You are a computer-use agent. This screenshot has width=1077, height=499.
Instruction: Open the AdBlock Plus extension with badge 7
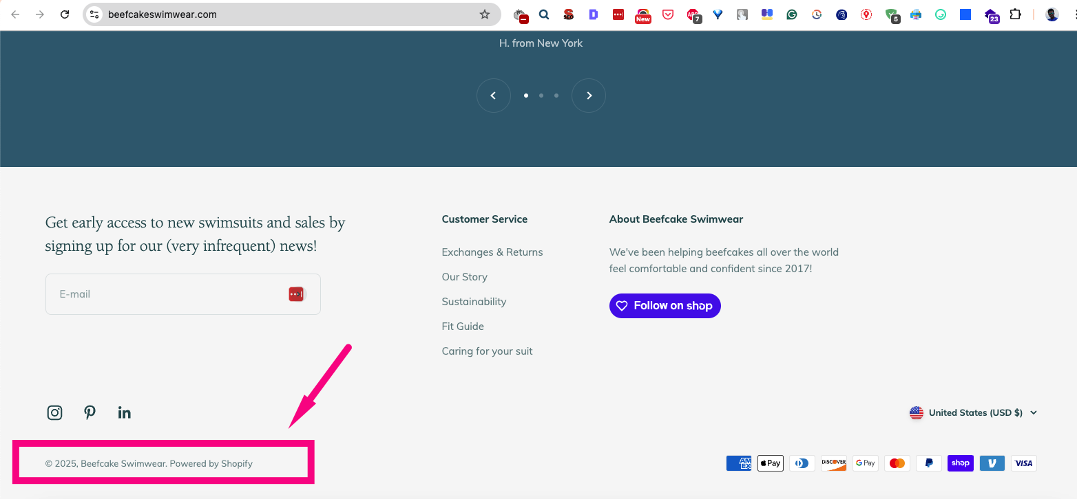(693, 15)
